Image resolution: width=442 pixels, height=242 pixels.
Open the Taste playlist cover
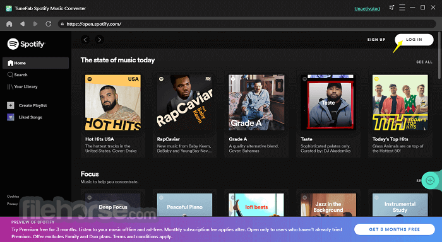328,103
